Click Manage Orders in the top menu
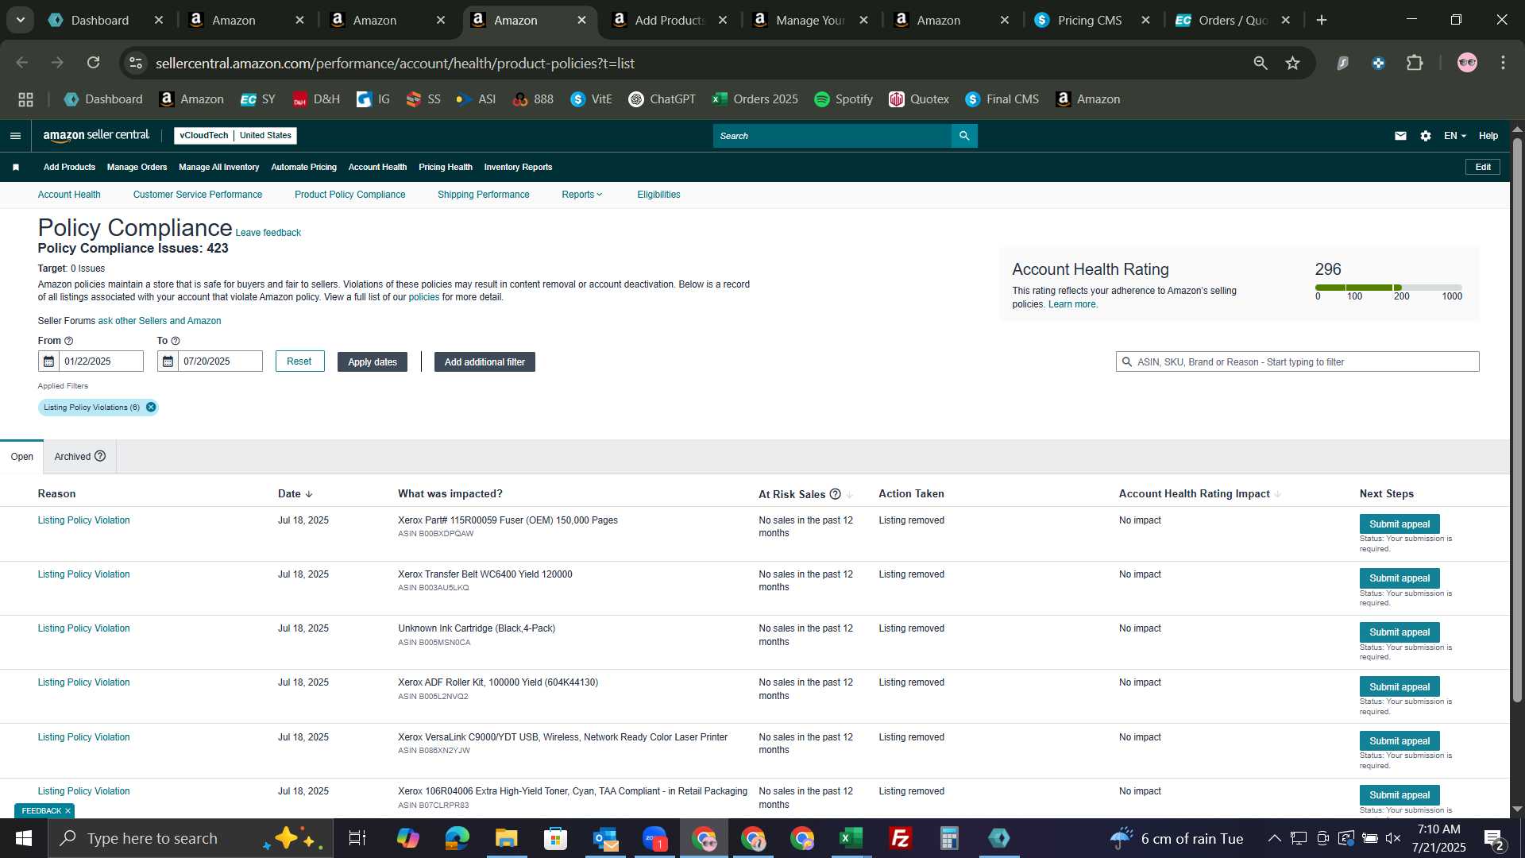The height and width of the screenshot is (858, 1525). click(137, 167)
